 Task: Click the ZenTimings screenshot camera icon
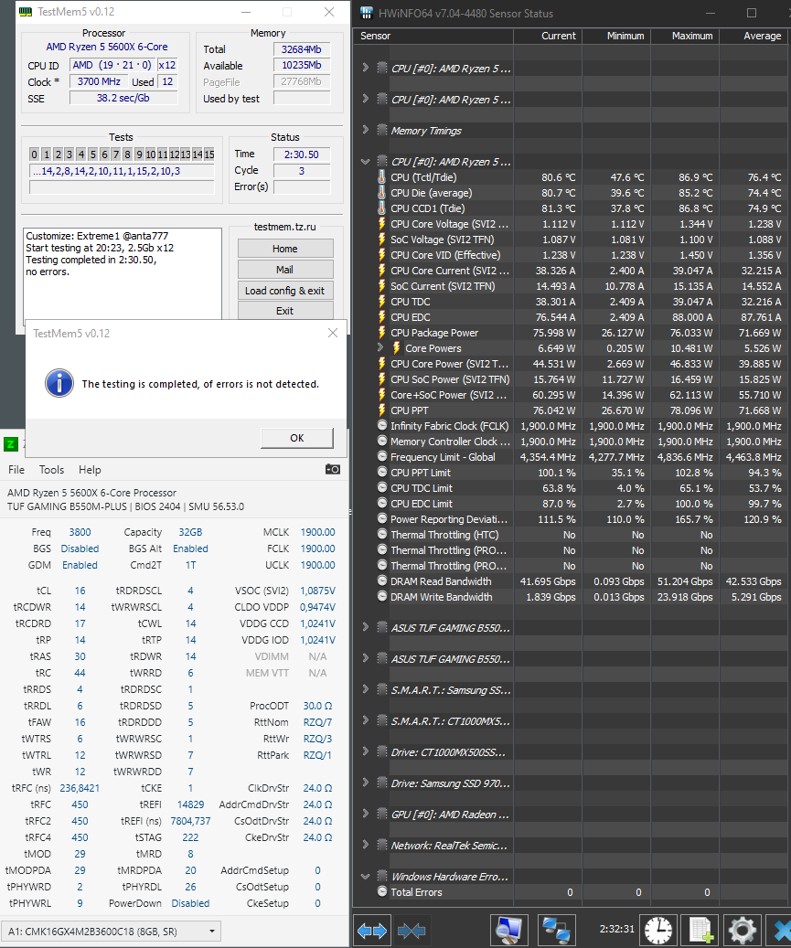click(x=333, y=469)
